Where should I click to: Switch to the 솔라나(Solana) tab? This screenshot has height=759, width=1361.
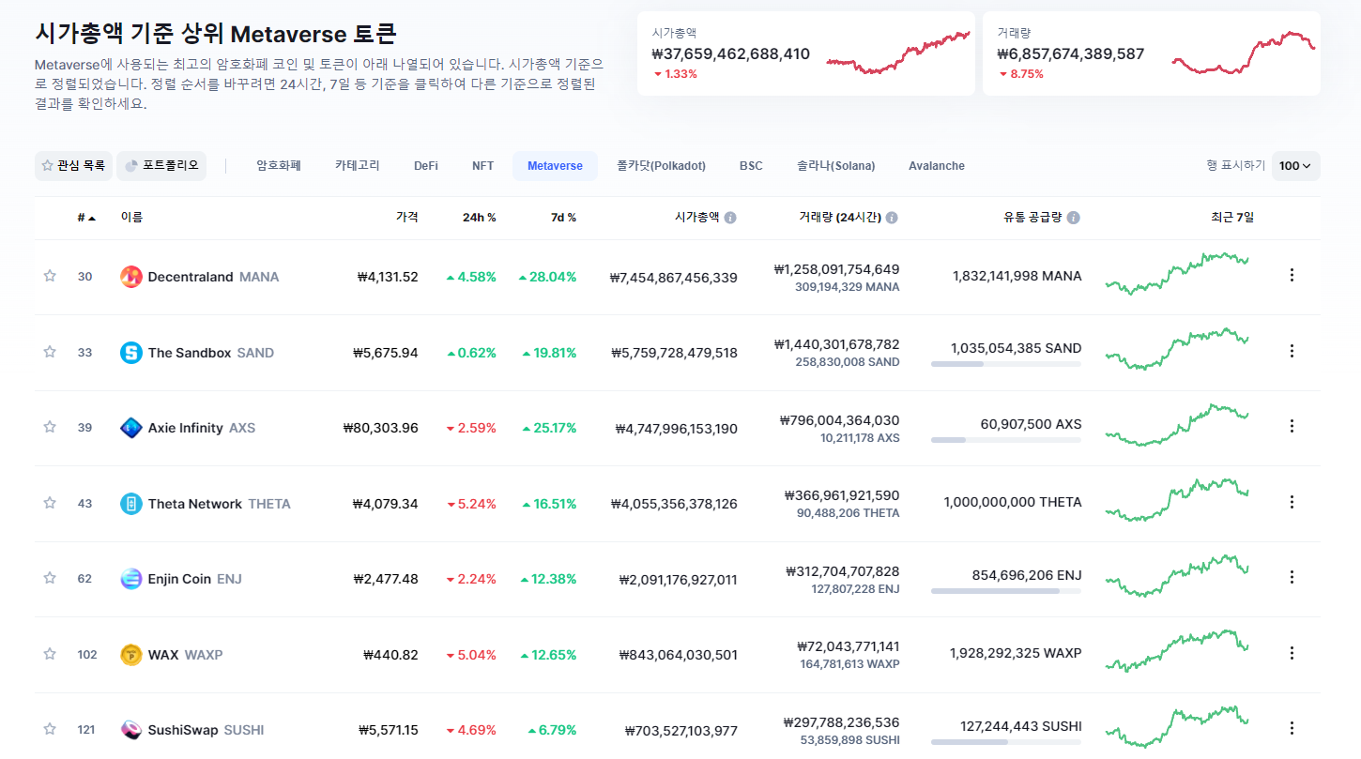click(x=835, y=166)
